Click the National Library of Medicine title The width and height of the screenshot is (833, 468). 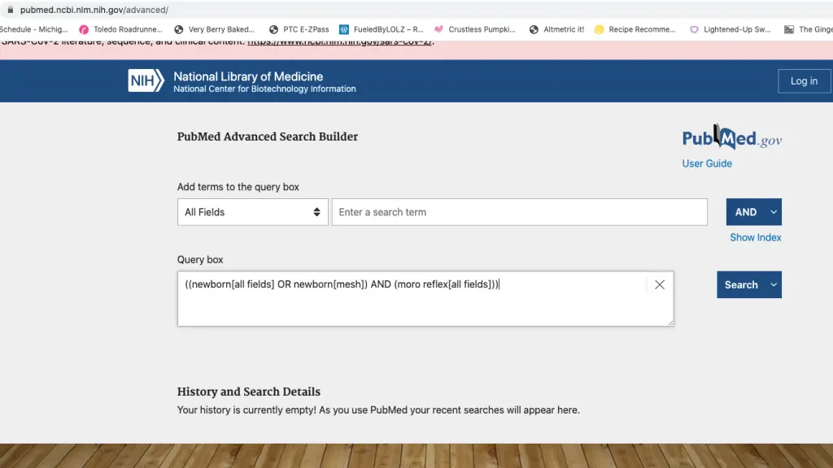pyautogui.click(x=248, y=76)
